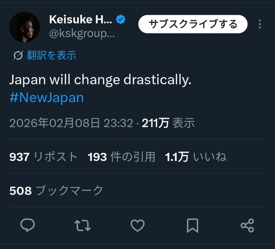Click the 2026年02月08日 23:32 timestamp
Viewport: 275px width, 249px height.
click(71, 123)
